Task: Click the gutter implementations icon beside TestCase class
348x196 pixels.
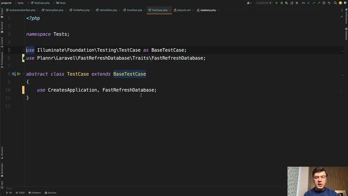Action: click(14, 74)
